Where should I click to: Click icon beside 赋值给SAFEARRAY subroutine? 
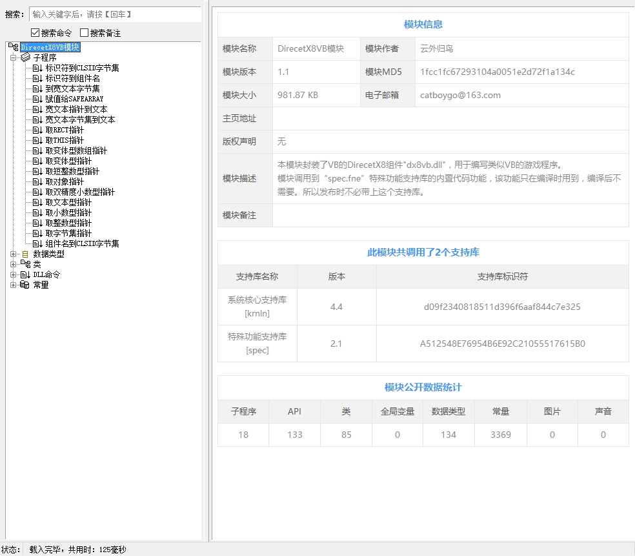click(37, 99)
